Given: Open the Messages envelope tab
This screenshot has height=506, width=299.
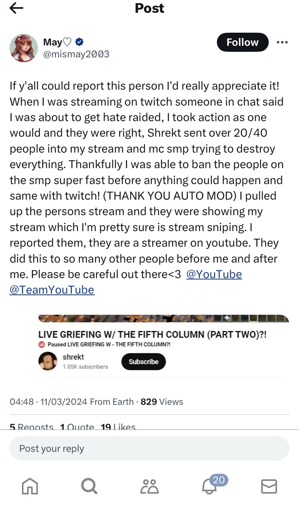Looking at the screenshot, I should click(x=269, y=486).
